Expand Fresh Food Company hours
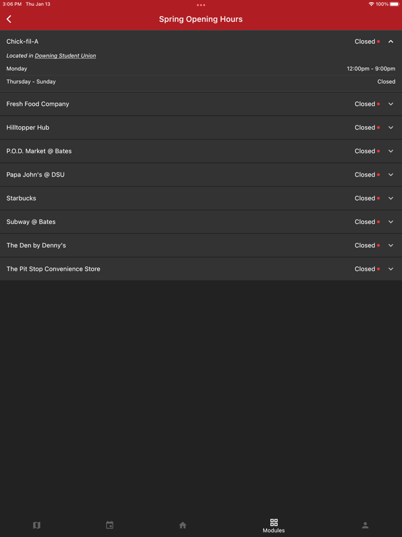Viewport: 402px width, 537px height. tap(391, 104)
